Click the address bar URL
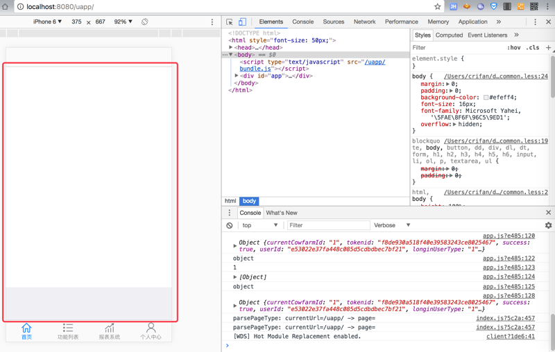Viewport: 555px width, 352px height. coord(60,7)
